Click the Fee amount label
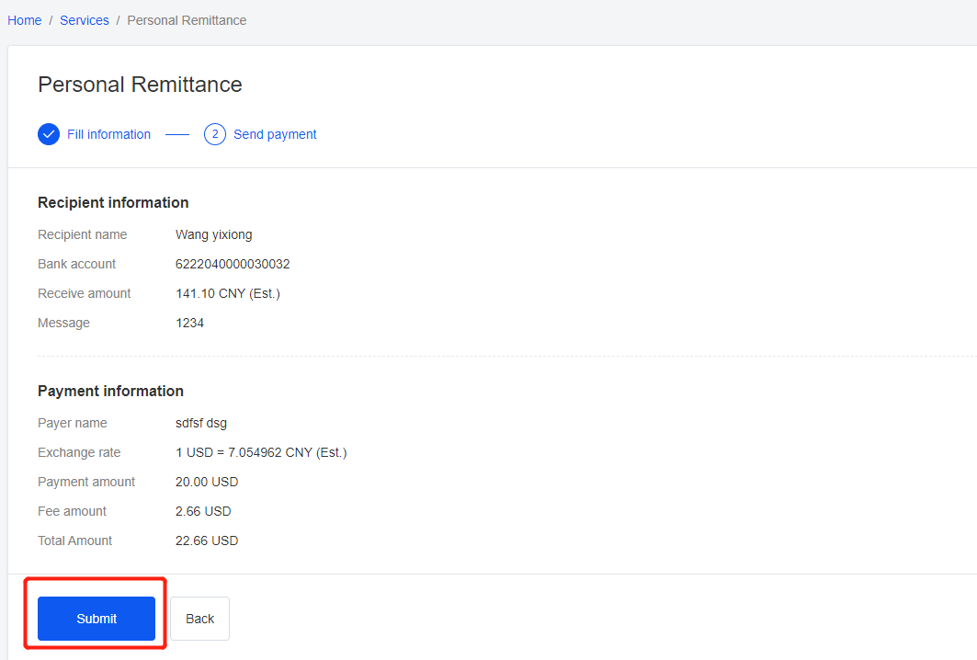Viewport: 977px width, 660px height. coord(73,511)
